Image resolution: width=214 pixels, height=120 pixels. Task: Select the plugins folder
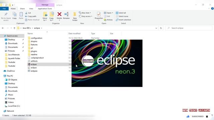[32, 51]
